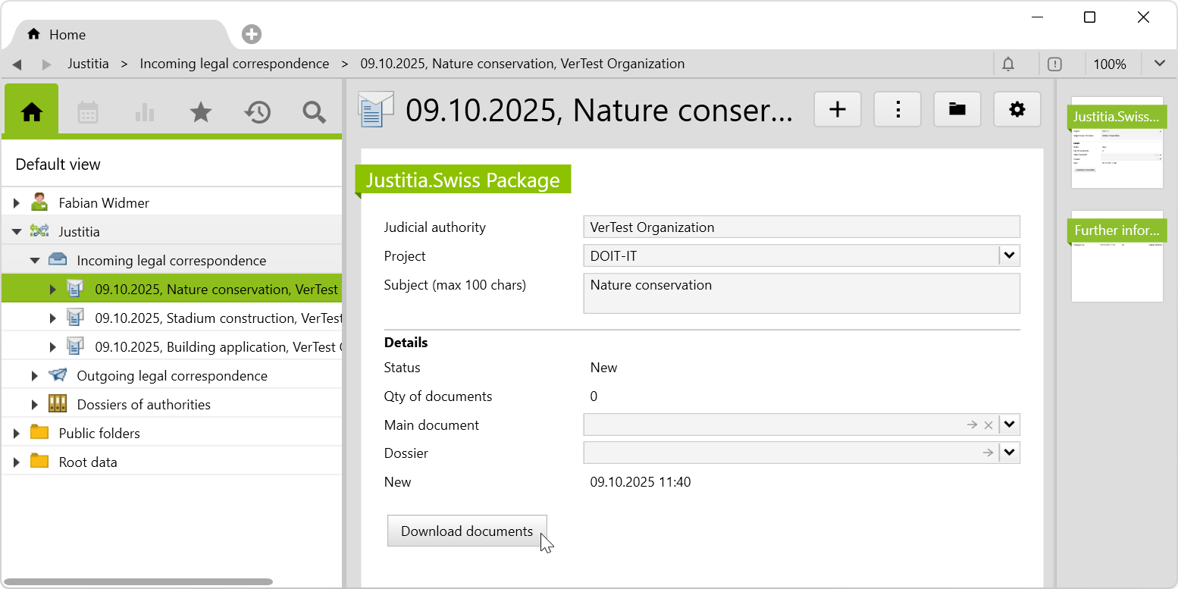1178x589 pixels.
Task: Open the Main document dropdown arrow
Action: (x=1009, y=425)
